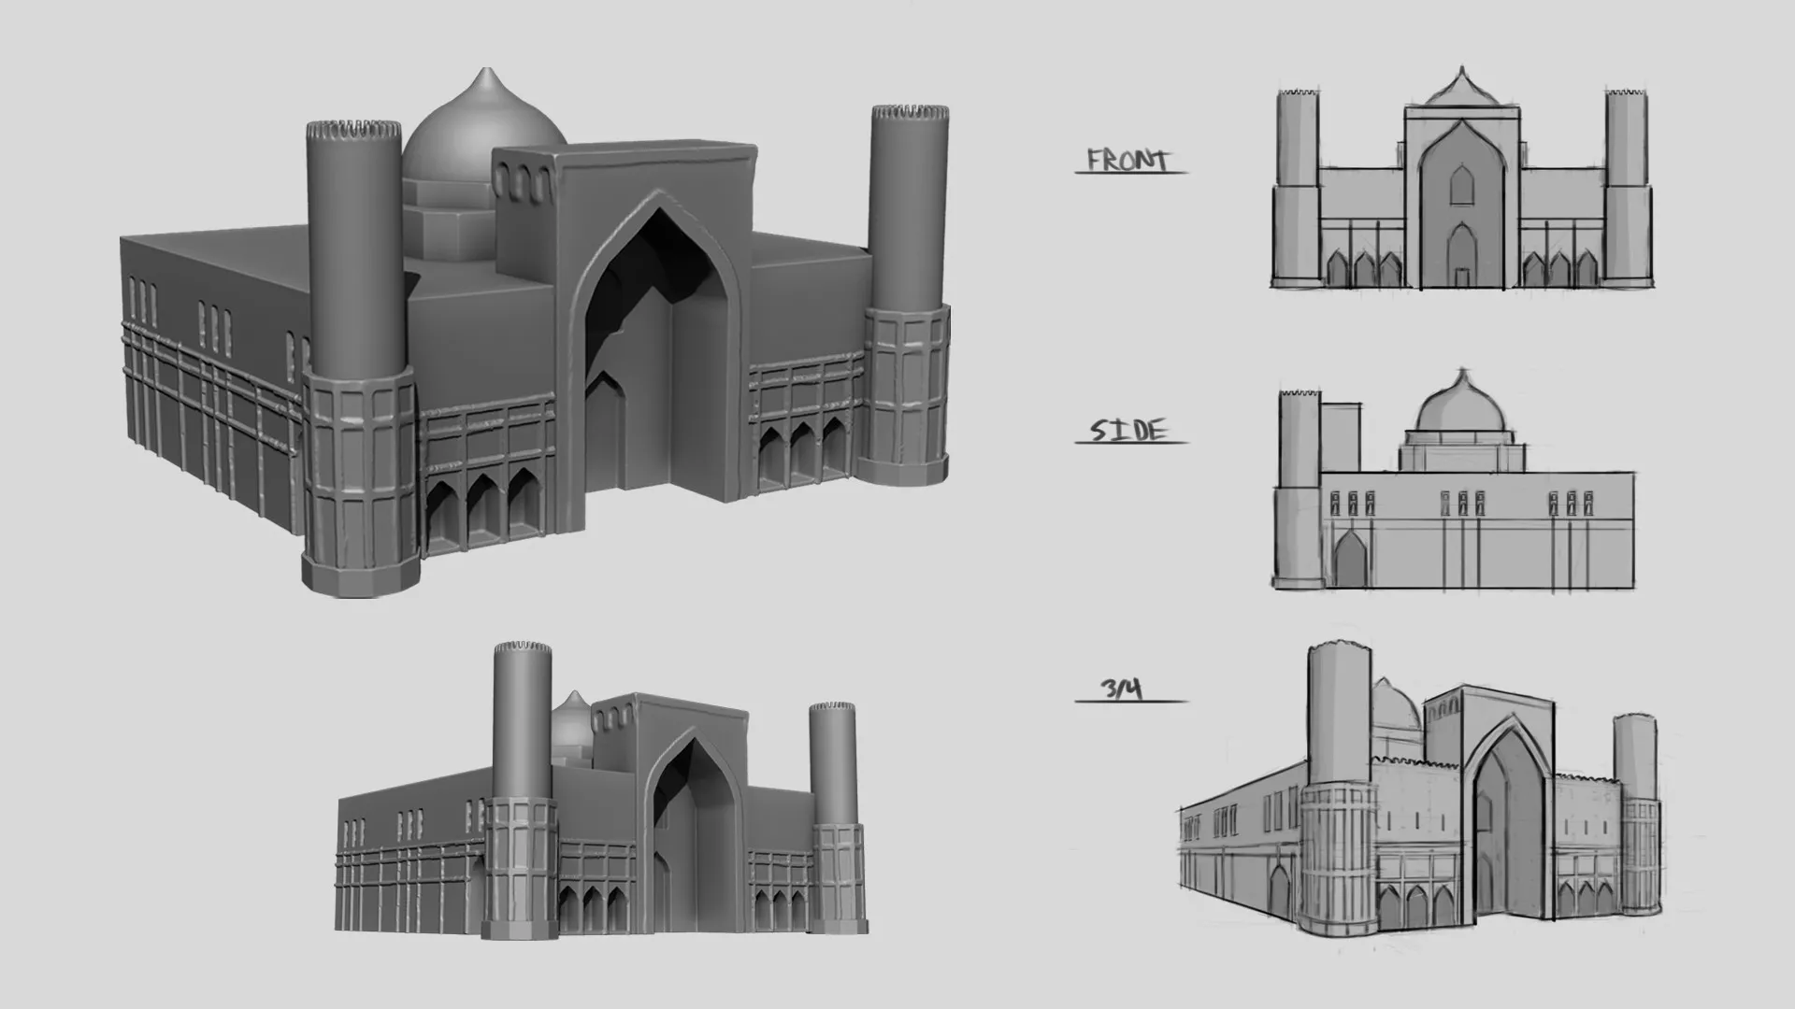Click the large render's right cylindrical tower
Viewport: 1795px width, 1009px height.
pos(909,206)
